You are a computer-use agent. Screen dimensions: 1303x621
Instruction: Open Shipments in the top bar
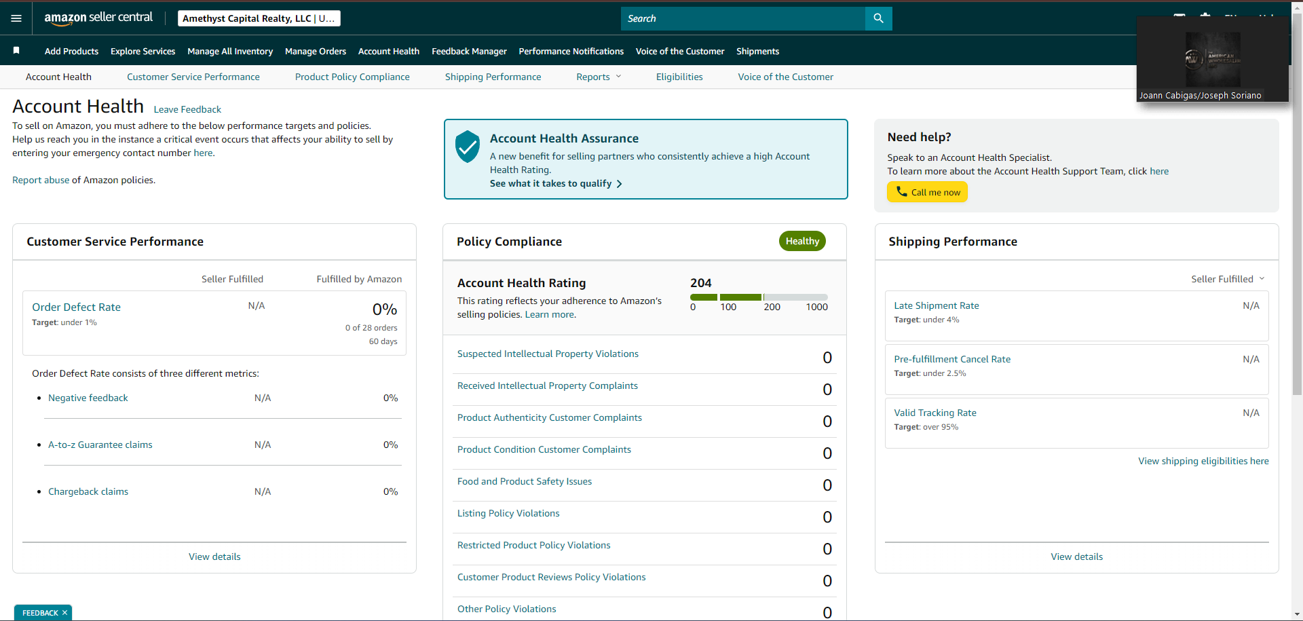[x=757, y=51]
